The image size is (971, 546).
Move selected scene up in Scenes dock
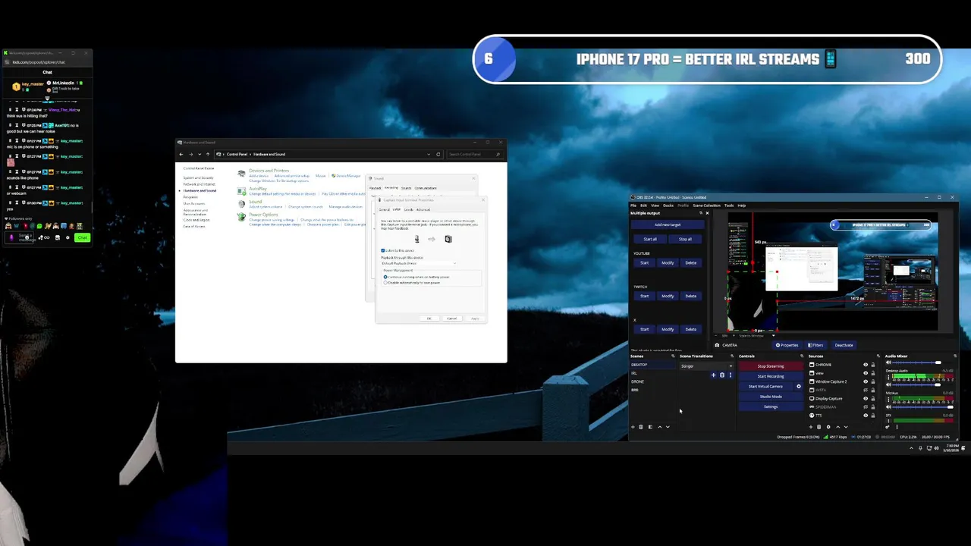pyautogui.click(x=659, y=427)
